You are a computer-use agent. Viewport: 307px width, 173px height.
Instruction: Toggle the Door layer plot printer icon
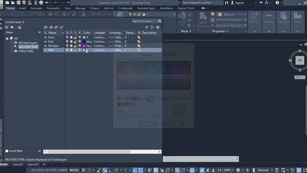click(x=80, y=37)
